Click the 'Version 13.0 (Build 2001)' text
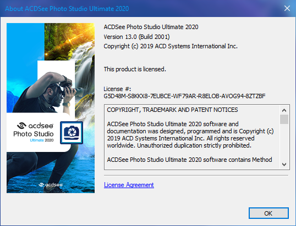 136,37
